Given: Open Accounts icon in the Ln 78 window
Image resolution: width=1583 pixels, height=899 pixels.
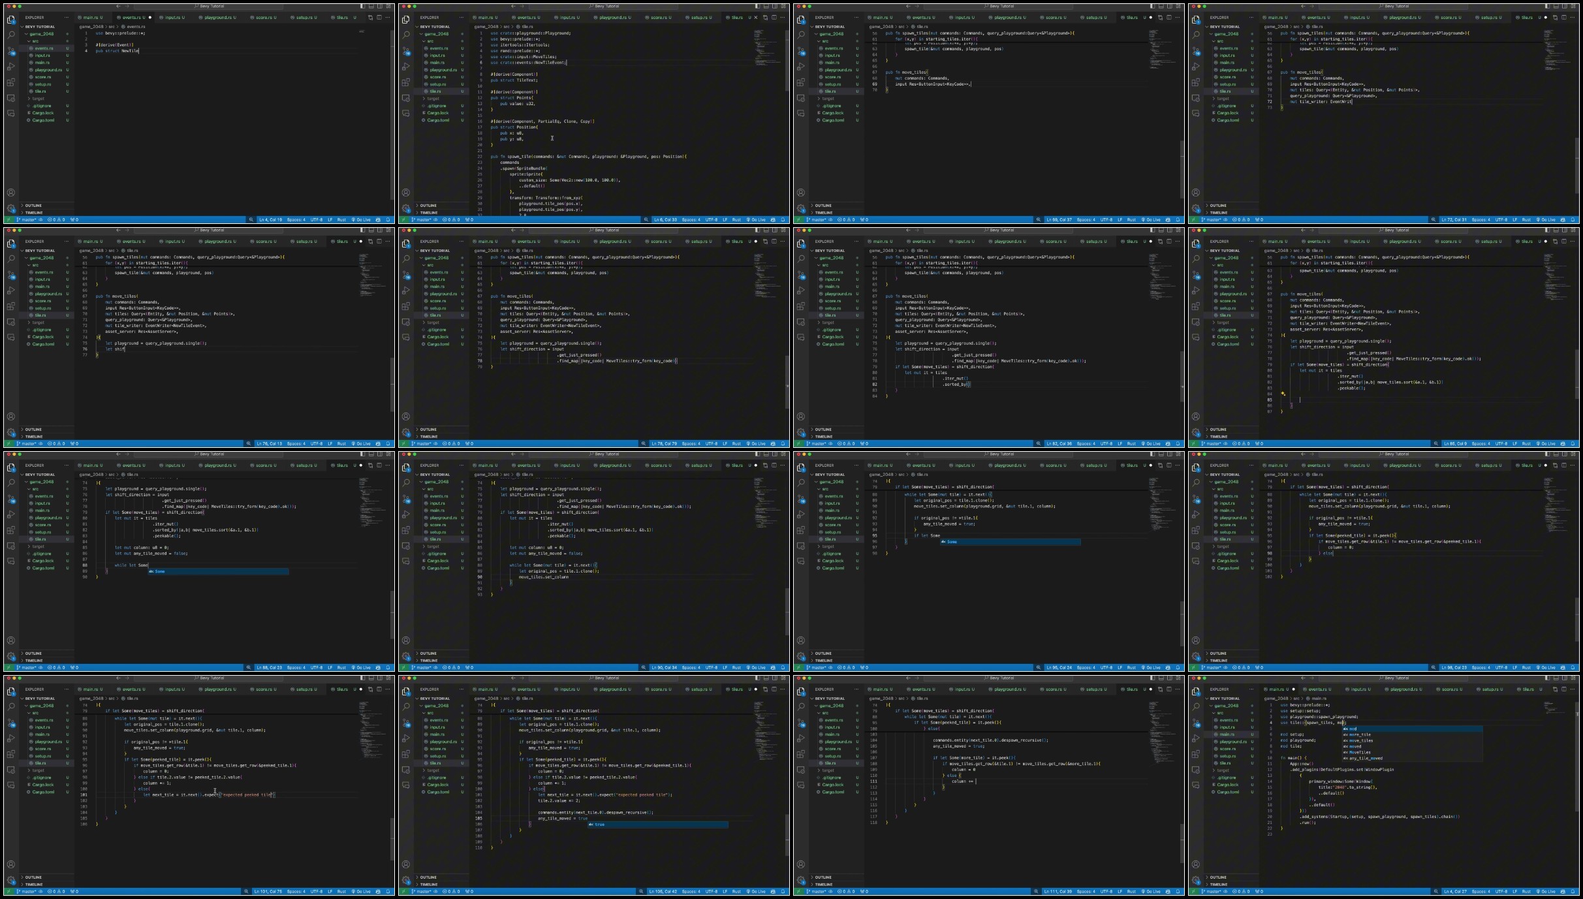Looking at the screenshot, I should tap(406, 417).
